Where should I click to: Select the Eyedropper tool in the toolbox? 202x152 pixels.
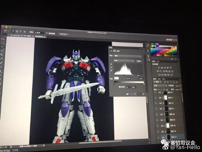tap(1, 58)
